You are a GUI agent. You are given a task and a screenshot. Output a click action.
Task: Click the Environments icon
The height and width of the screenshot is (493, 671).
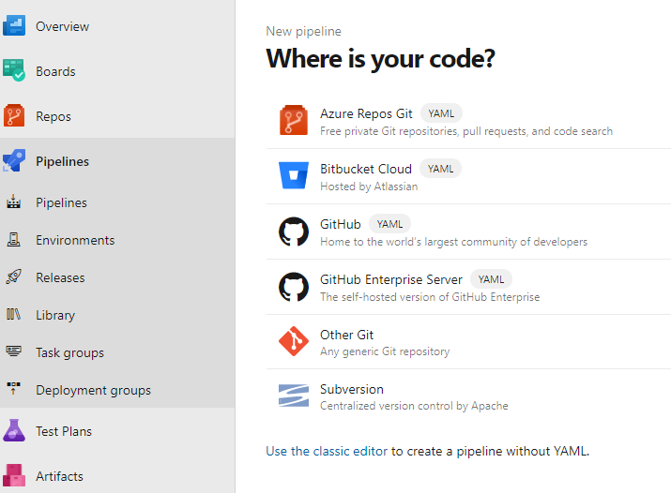pyautogui.click(x=14, y=239)
